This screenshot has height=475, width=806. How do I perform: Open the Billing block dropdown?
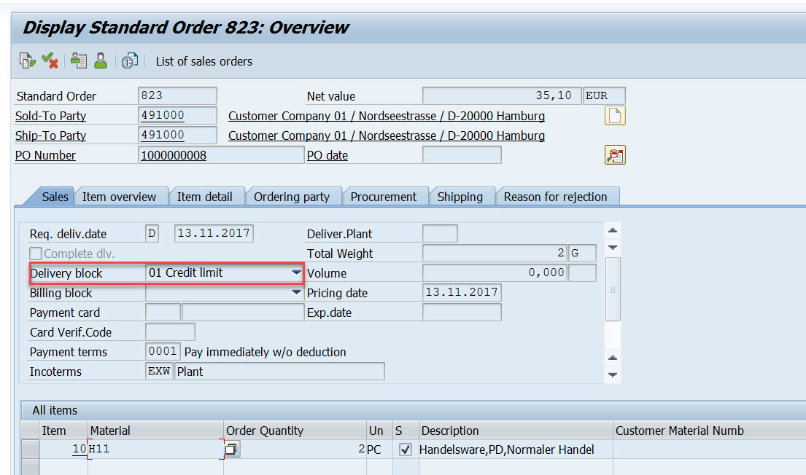click(297, 292)
